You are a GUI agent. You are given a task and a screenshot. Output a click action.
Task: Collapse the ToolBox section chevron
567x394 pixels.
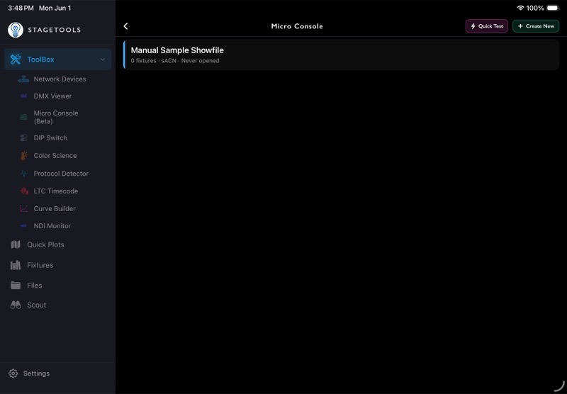click(x=103, y=60)
